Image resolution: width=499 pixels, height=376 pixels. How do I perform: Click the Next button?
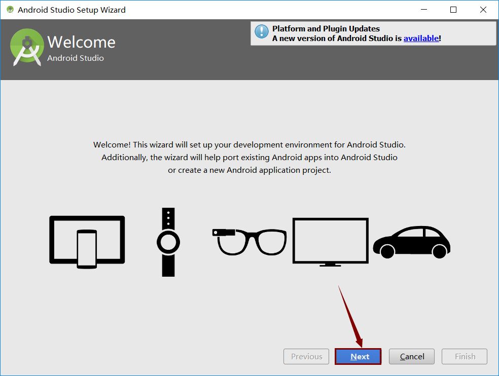tap(358, 356)
